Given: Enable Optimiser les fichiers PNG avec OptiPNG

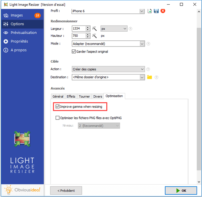Looking at the screenshot, I should 58,118.
